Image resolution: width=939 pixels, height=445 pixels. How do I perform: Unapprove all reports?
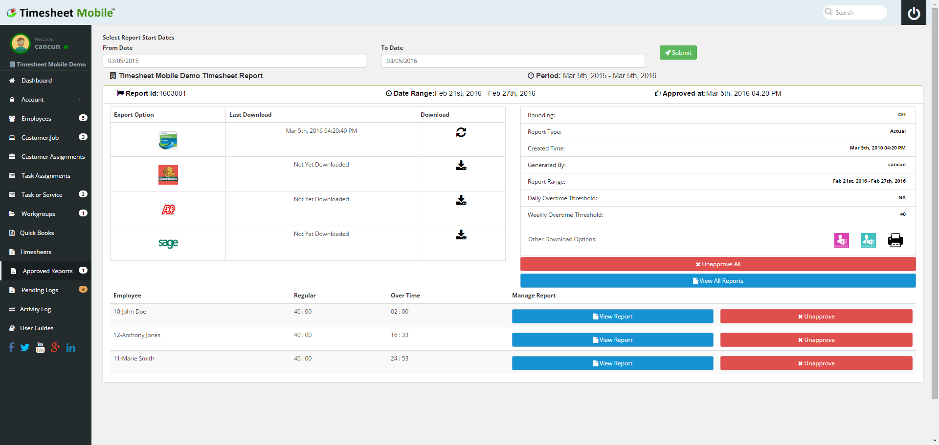coord(717,264)
